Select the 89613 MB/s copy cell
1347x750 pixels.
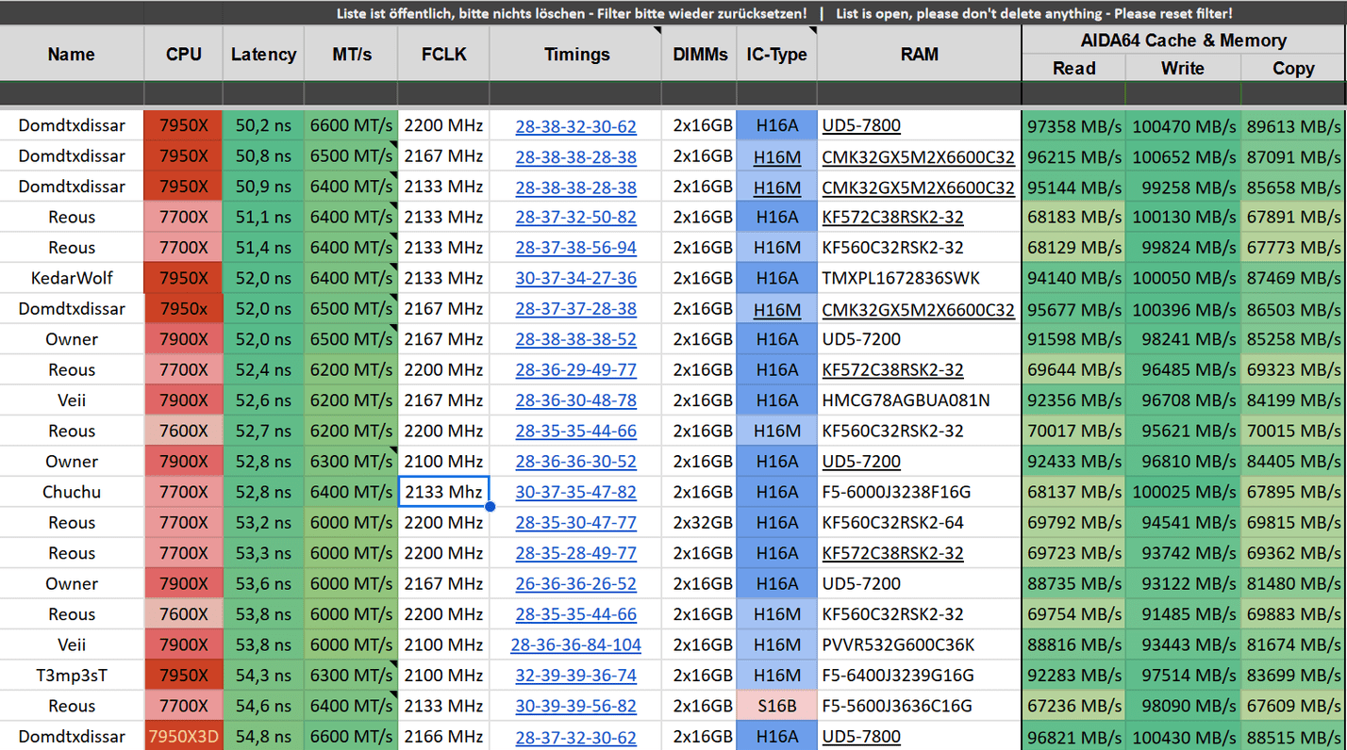pyautogui.click(x=1293, y=126)
